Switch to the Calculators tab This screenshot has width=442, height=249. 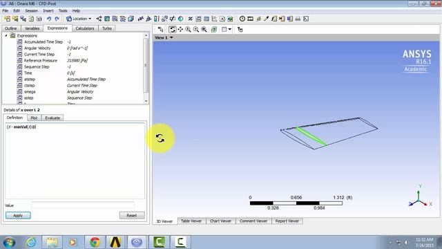[84, 28]
